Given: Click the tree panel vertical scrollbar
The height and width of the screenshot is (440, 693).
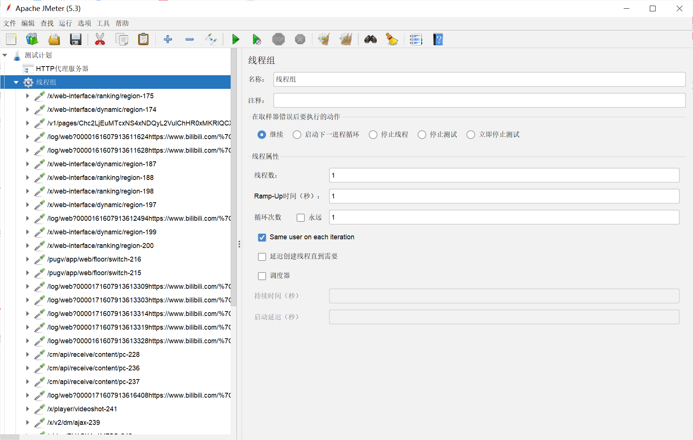Looking at the screenshot, I should [x=234, y=178].
